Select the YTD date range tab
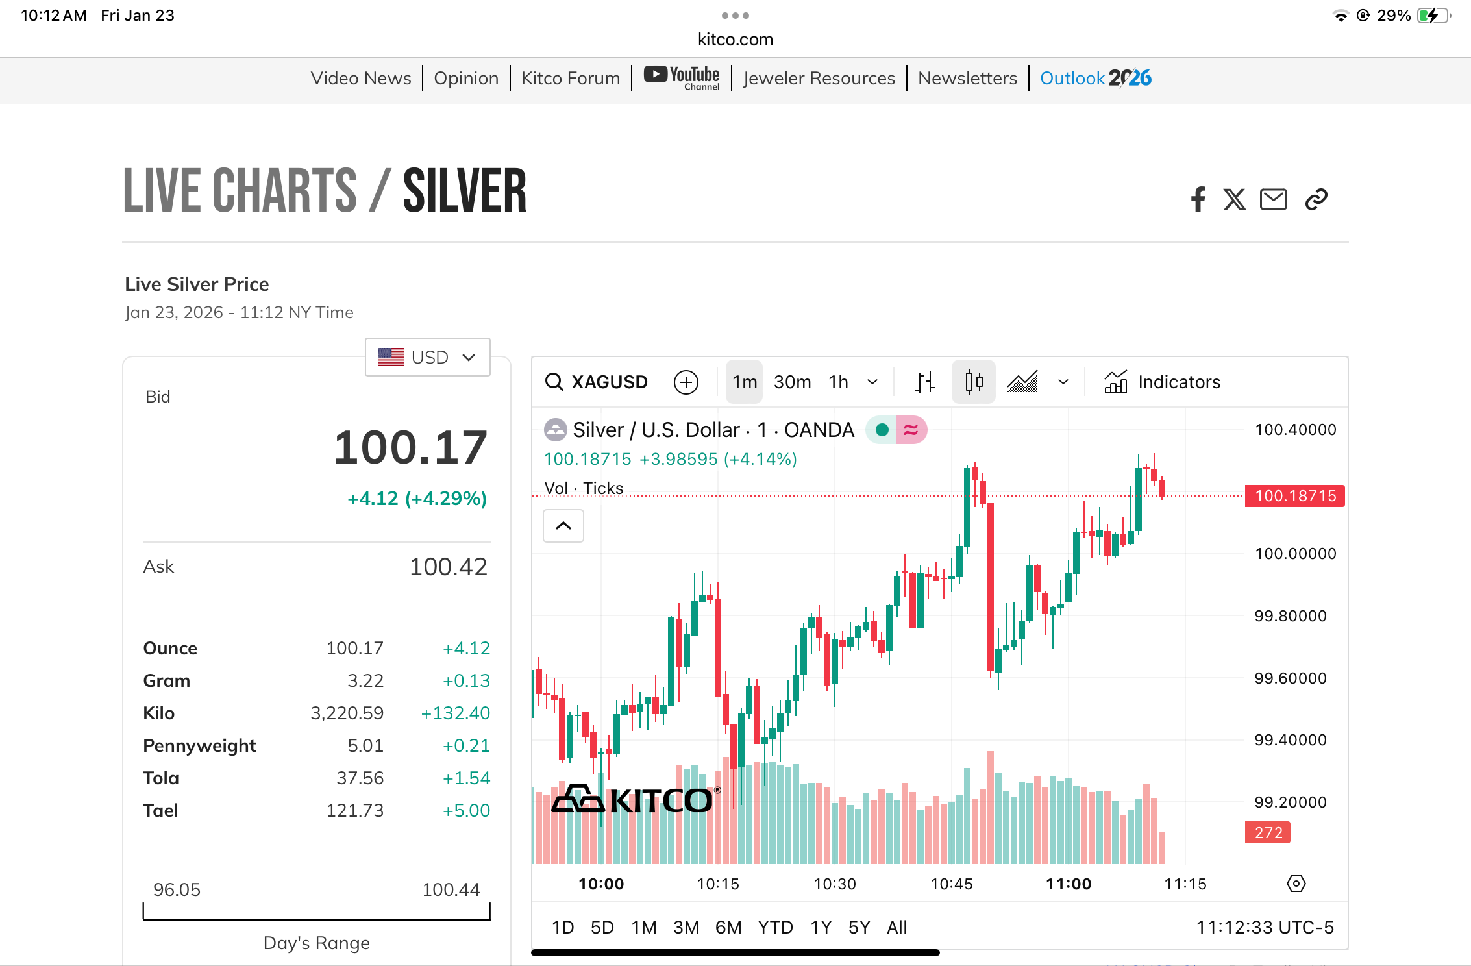The image size is (1471, 966). (x=775, y=927)
